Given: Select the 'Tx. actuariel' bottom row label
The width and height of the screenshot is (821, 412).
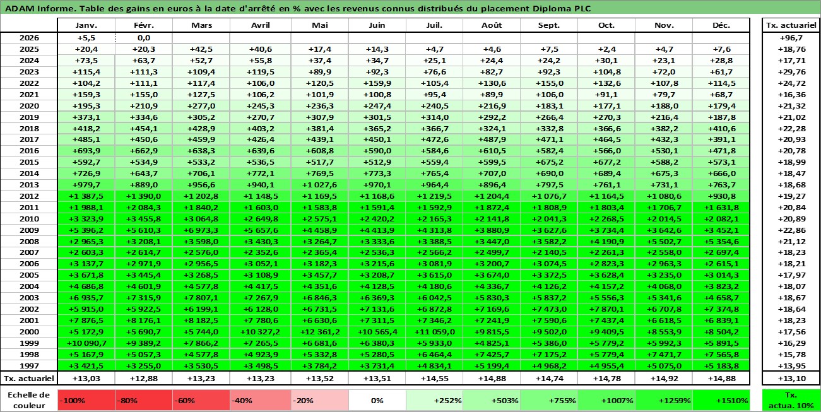Looking at the screenshot, I should coord(29,378).
